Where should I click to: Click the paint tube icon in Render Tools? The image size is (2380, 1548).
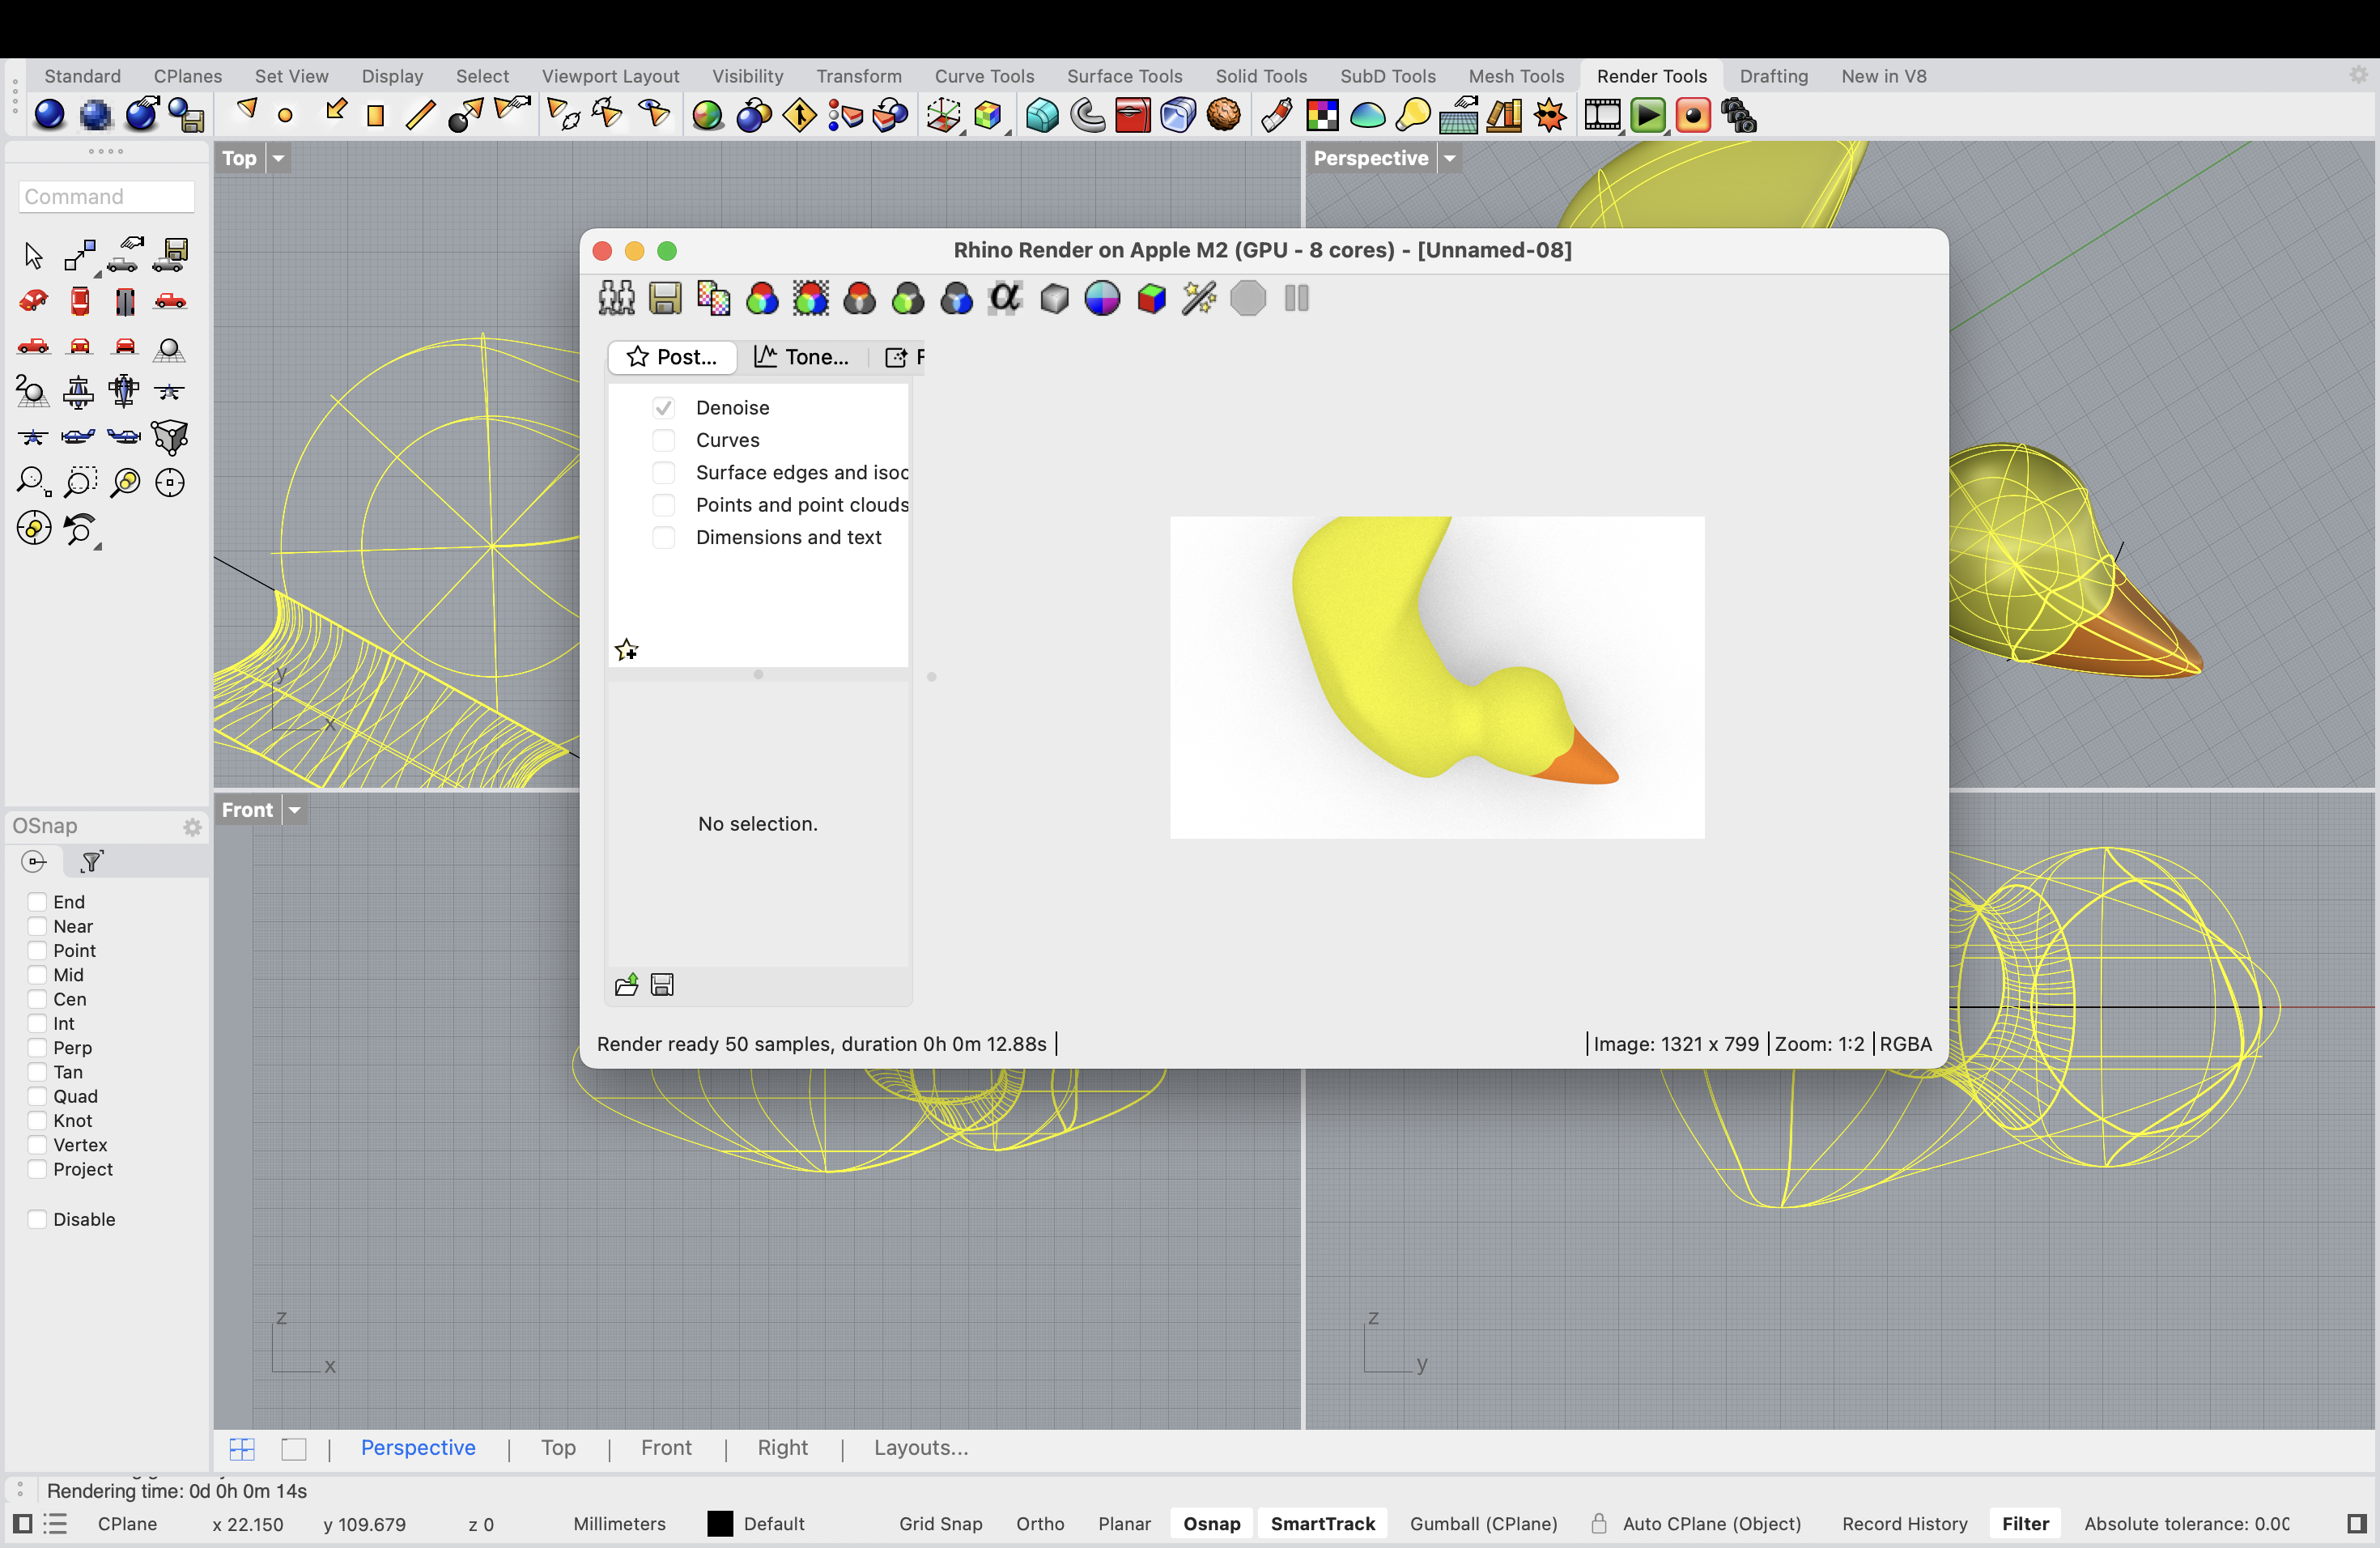tap(1276, 116)
